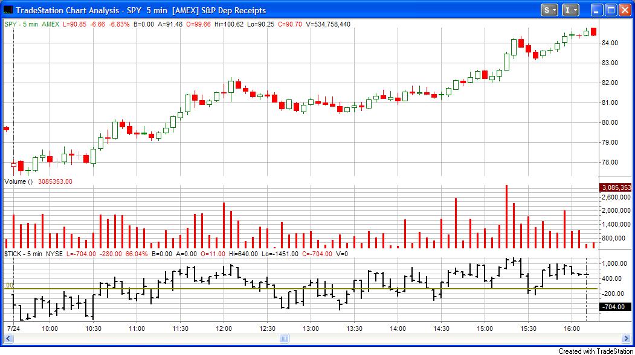The width and height of the screenshot is (635, 355).
Task: Select the 'SPY - 5 min AMEX' status label
Action: click(32, 24)
